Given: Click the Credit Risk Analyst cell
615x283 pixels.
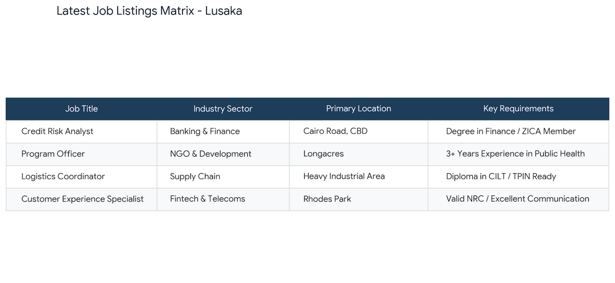Looking at the screenshot, I should tap(81, 132).
